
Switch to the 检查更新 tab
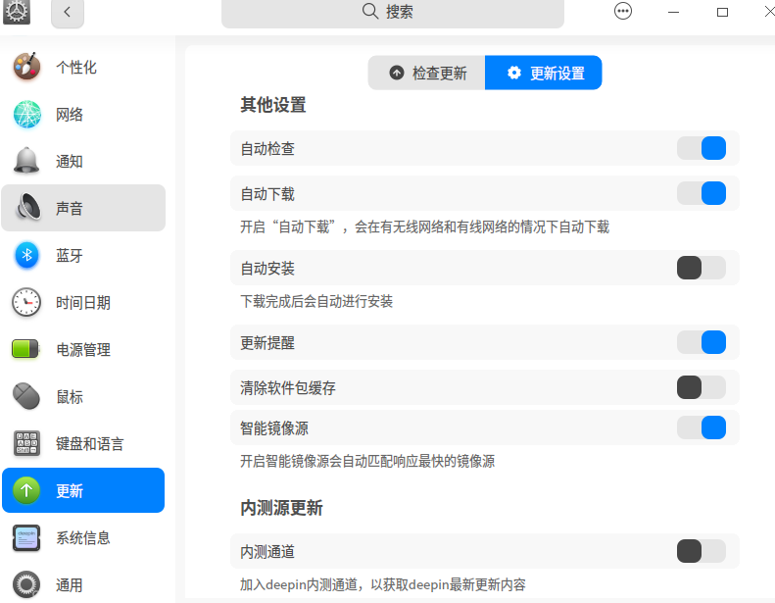point(426,73)
